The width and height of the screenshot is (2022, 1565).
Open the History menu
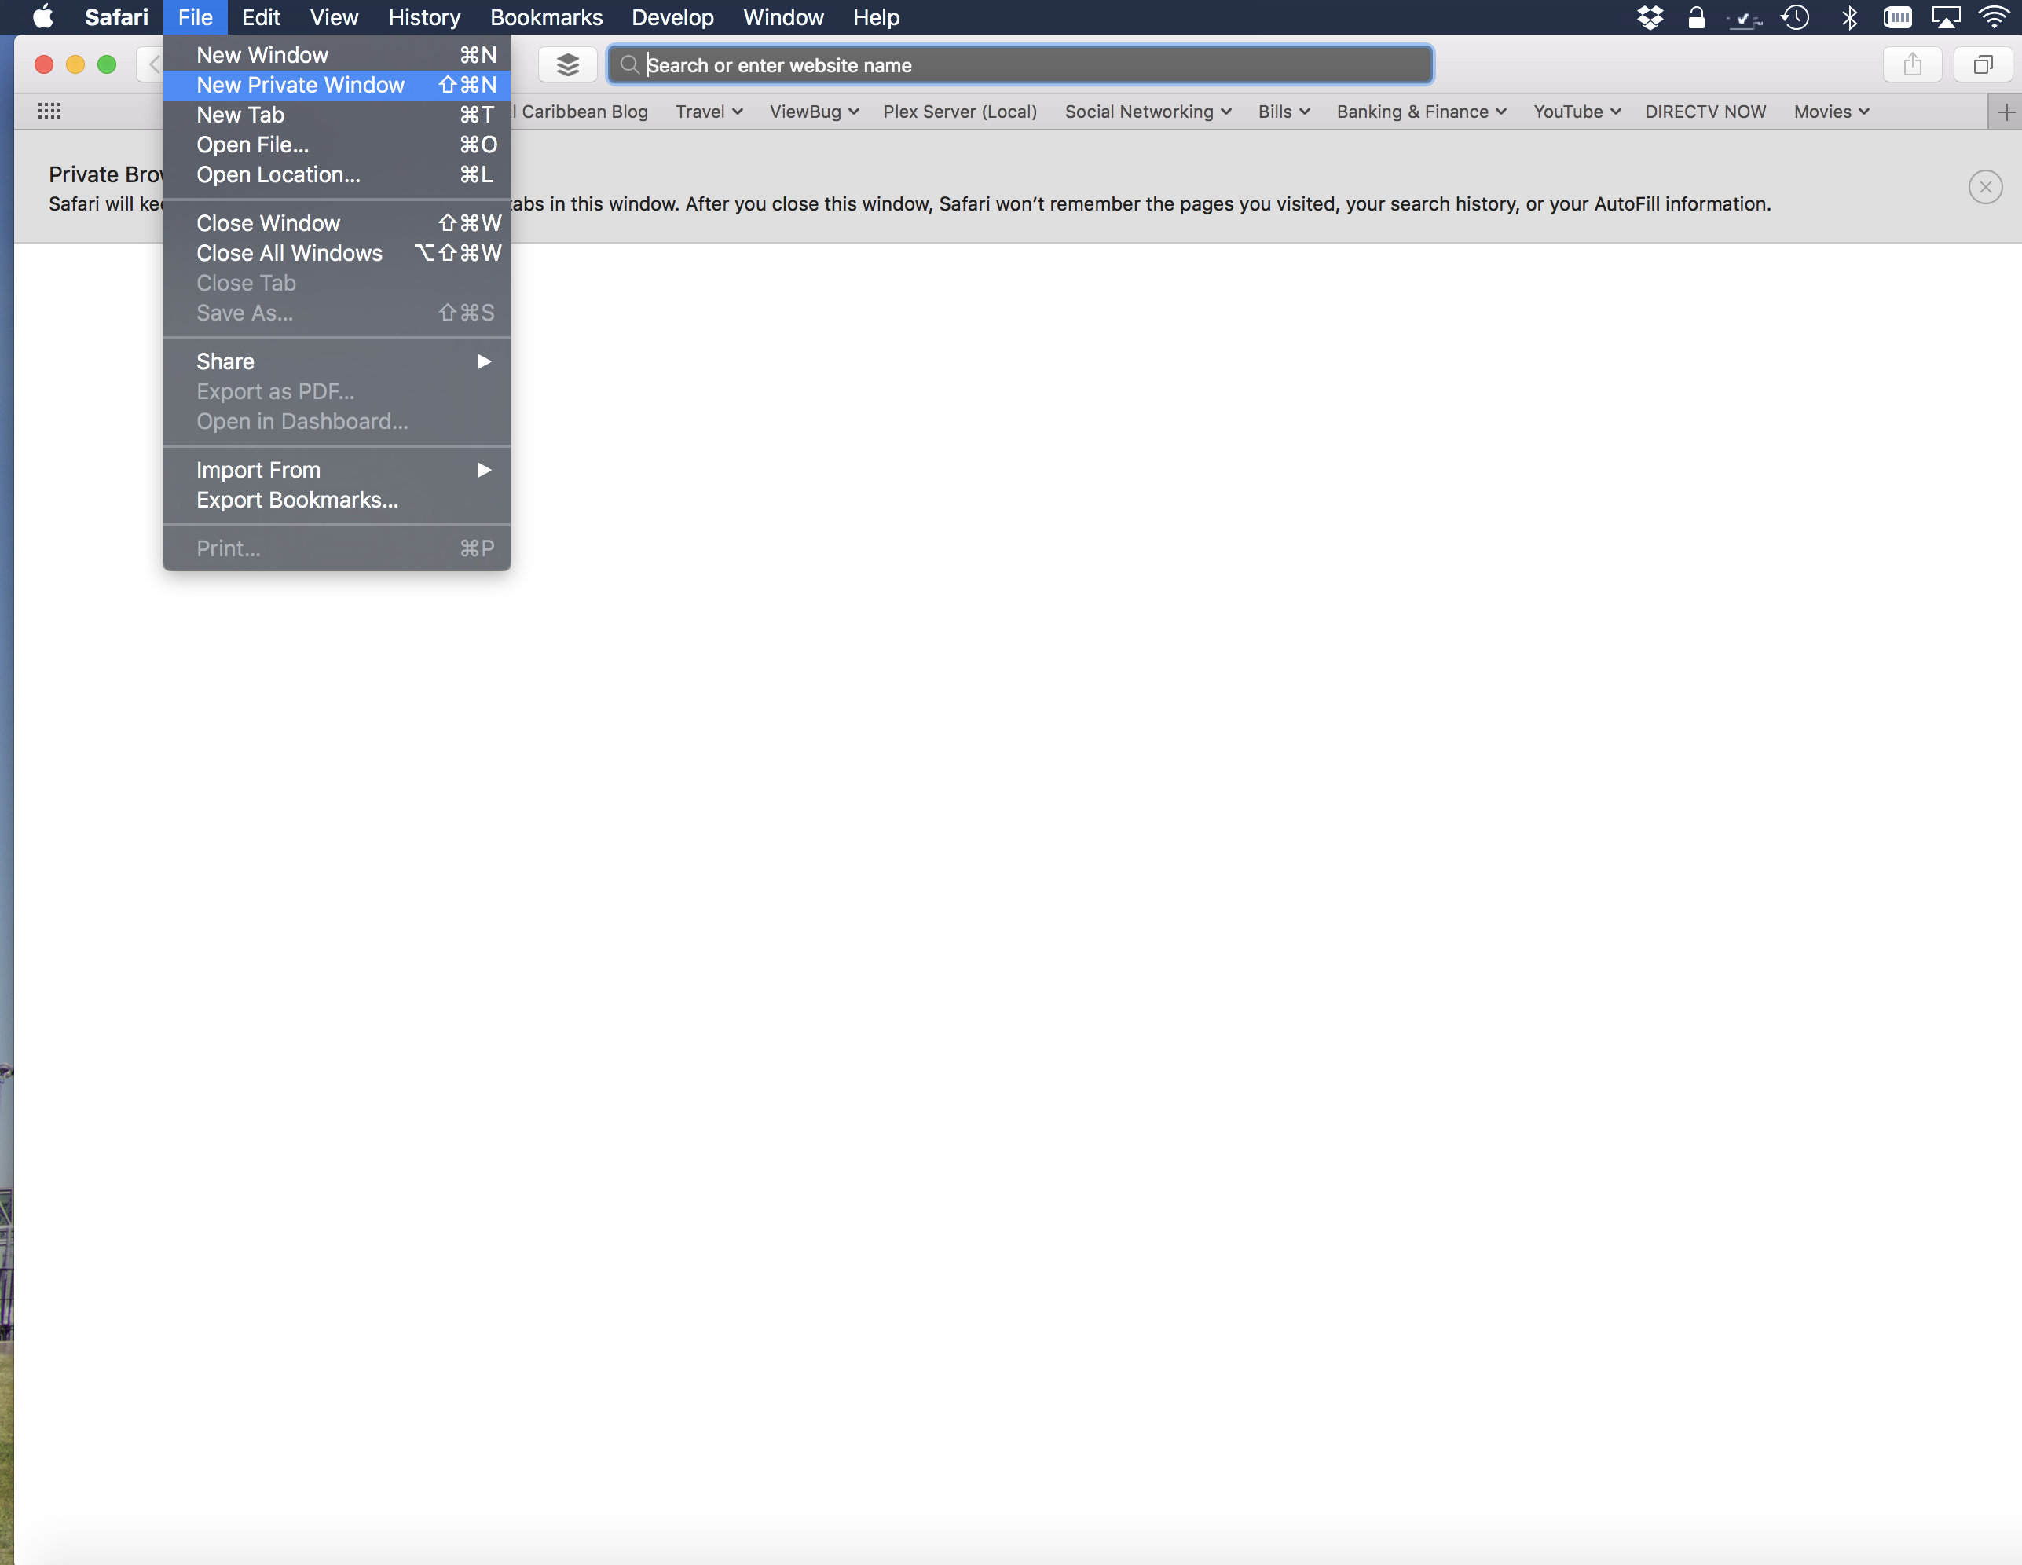(x=424, y=16)
